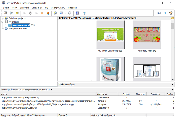Viewport: 175px width, 117px height.
Task: Select Web picture search item
Action: 17,28
